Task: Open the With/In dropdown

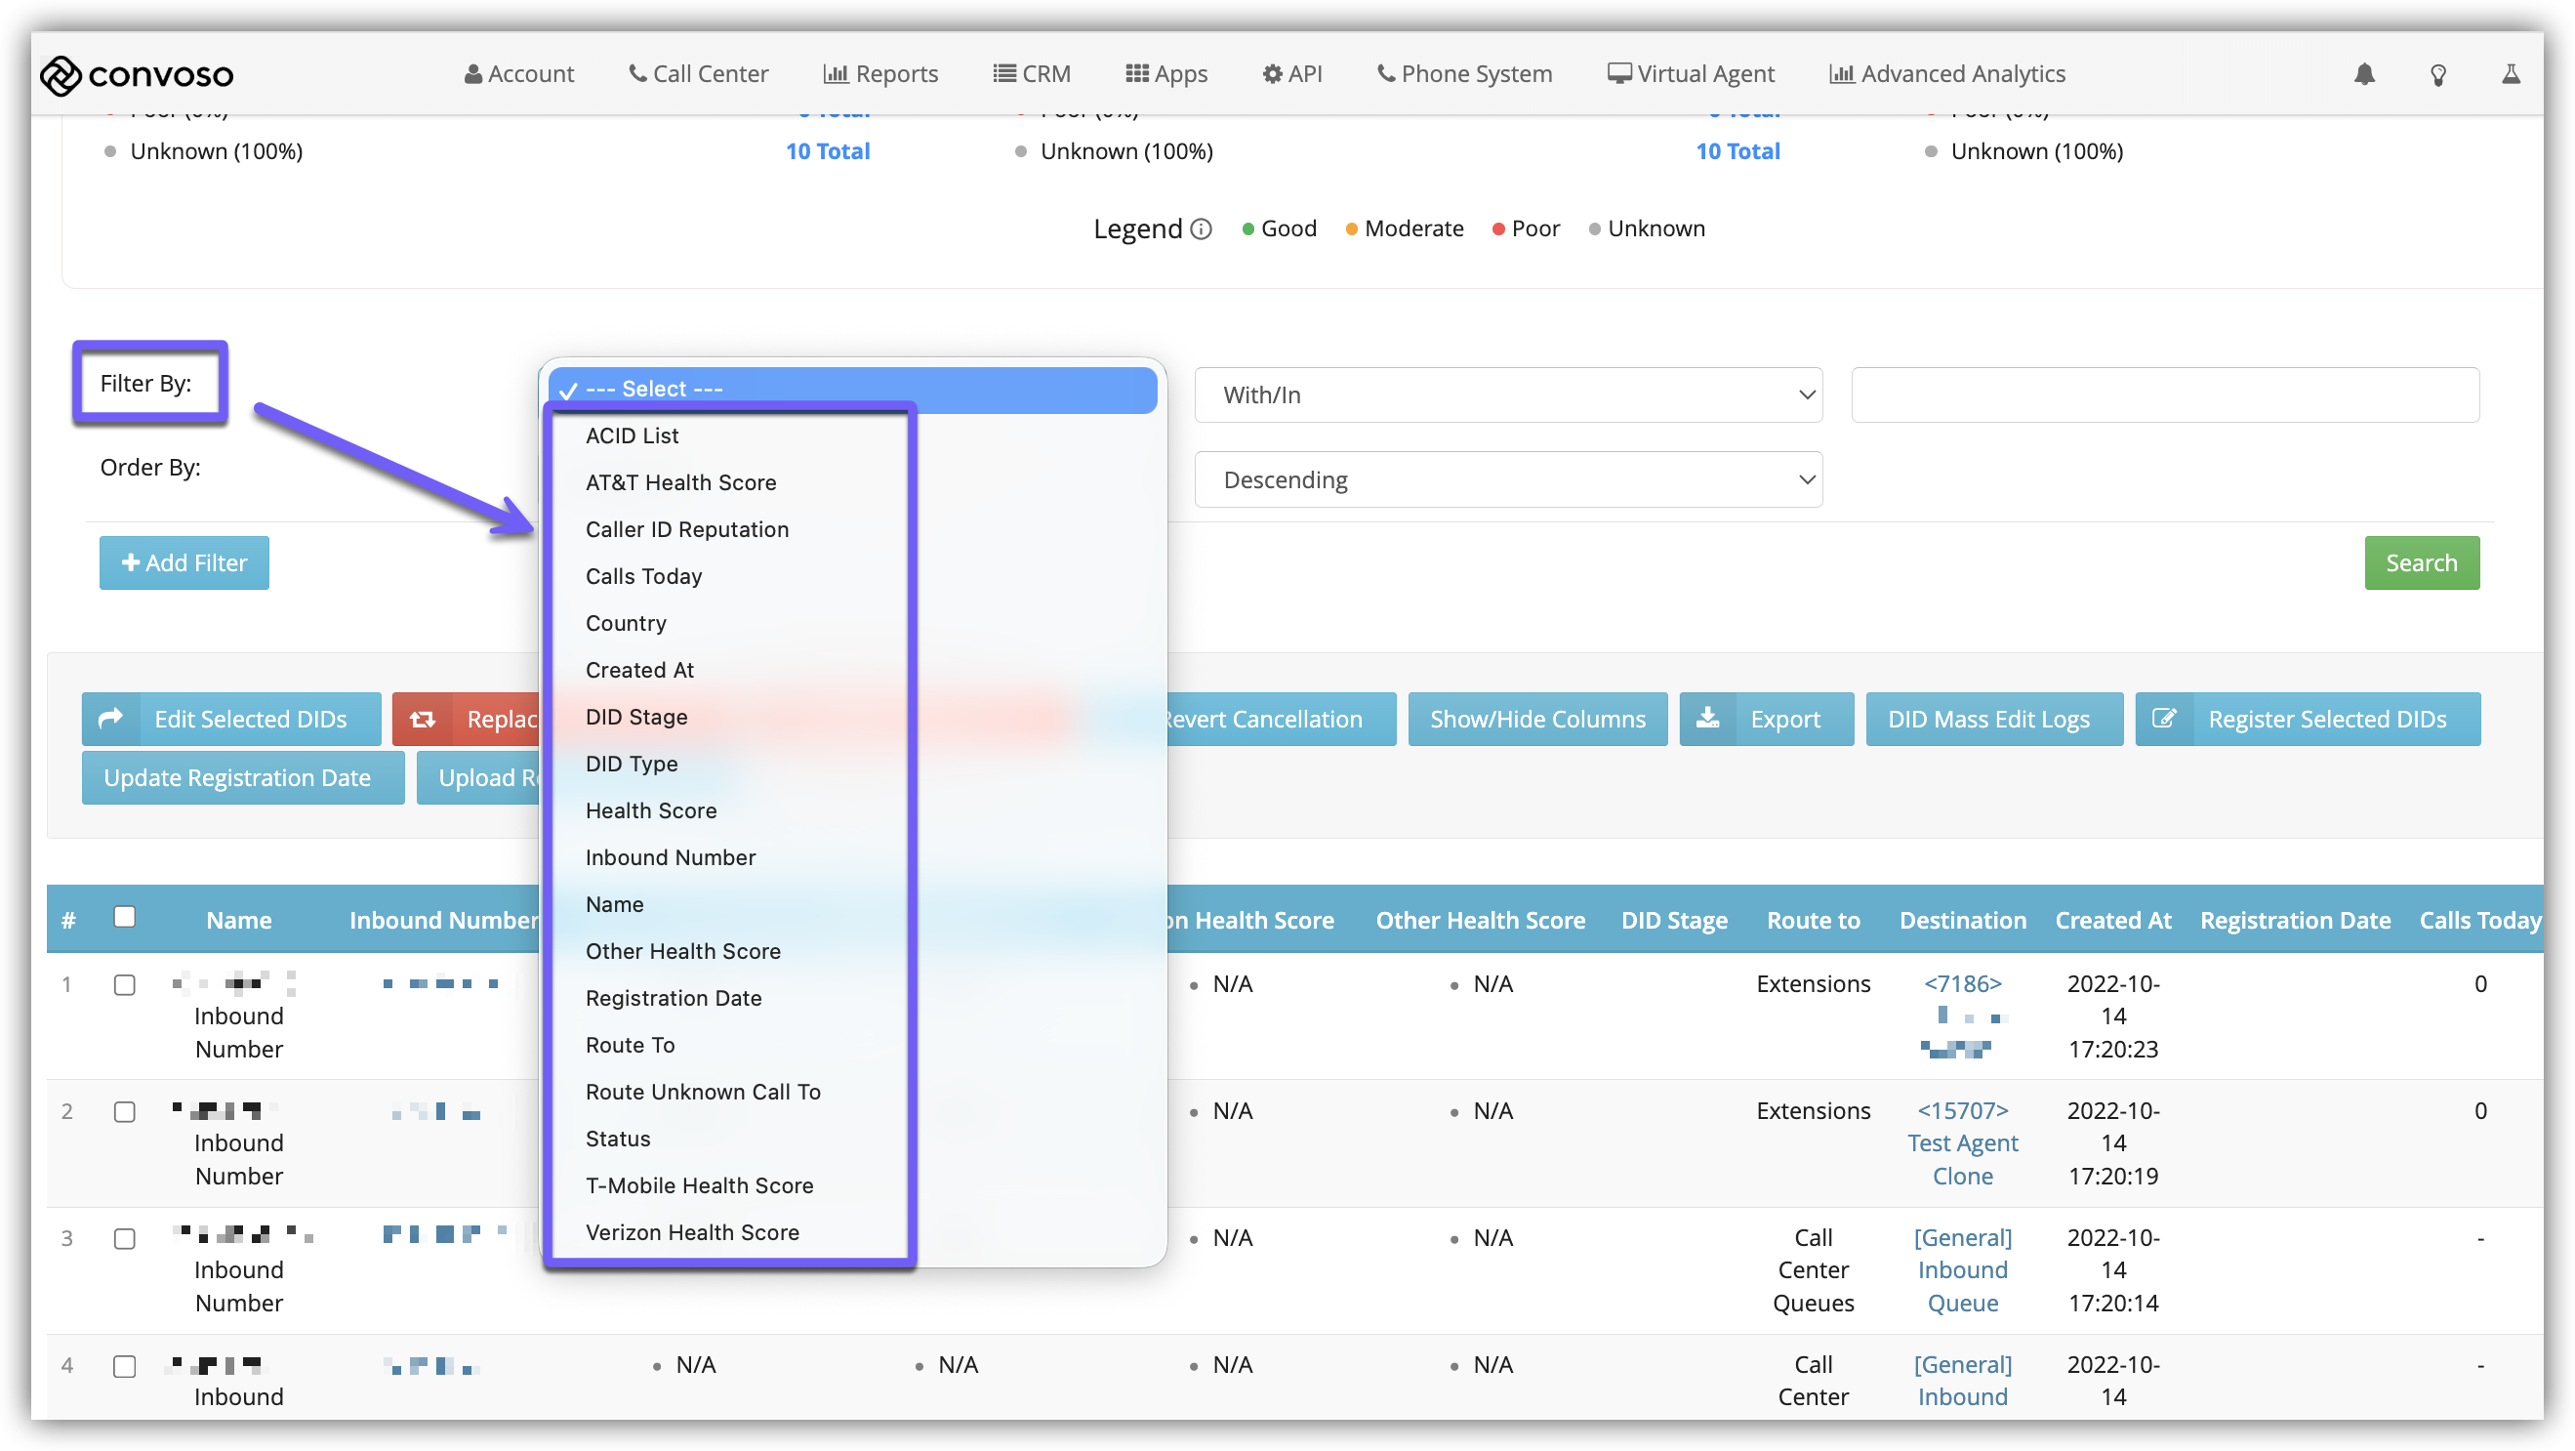Action: point(1507,395)
